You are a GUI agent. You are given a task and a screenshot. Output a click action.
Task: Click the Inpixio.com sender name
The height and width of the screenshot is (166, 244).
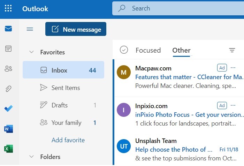(x=151, y=106)
